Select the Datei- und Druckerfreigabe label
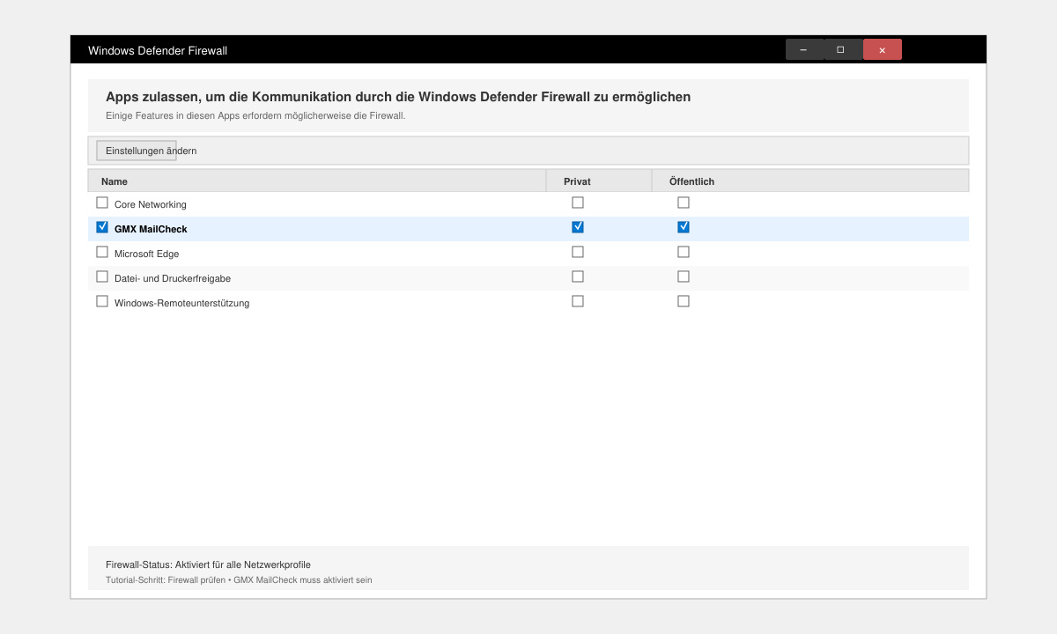This screenshot has width=1057, height=634. point(173,278)
